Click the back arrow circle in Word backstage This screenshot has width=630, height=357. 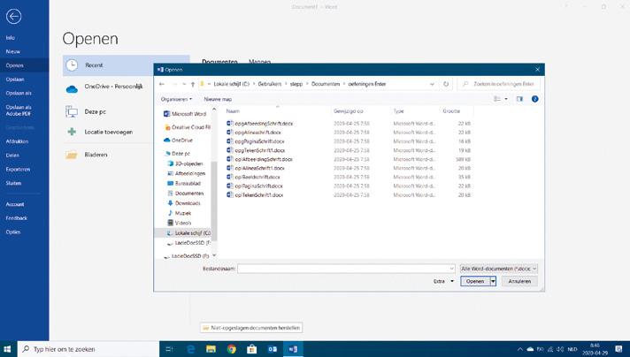point(13,17)
